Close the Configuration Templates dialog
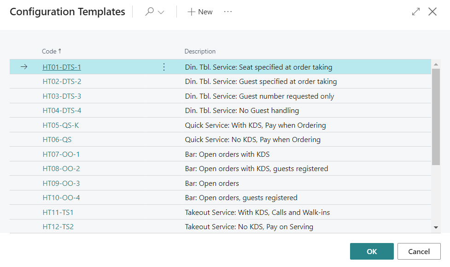The image size is (450, 267). point(432,12)
